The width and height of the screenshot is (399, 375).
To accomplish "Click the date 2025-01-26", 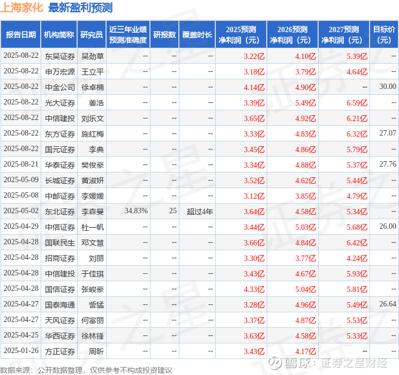I will 21,350.
